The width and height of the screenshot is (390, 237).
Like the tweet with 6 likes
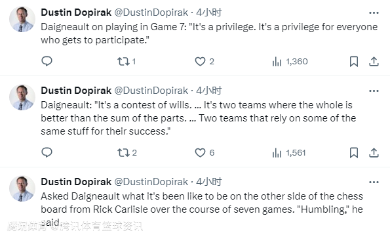(x=205, y=152)
